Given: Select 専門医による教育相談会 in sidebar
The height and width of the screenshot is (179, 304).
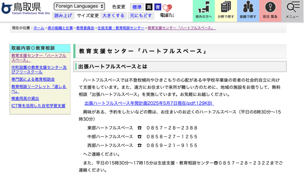Looking at the screenshot, I should 33,79.
